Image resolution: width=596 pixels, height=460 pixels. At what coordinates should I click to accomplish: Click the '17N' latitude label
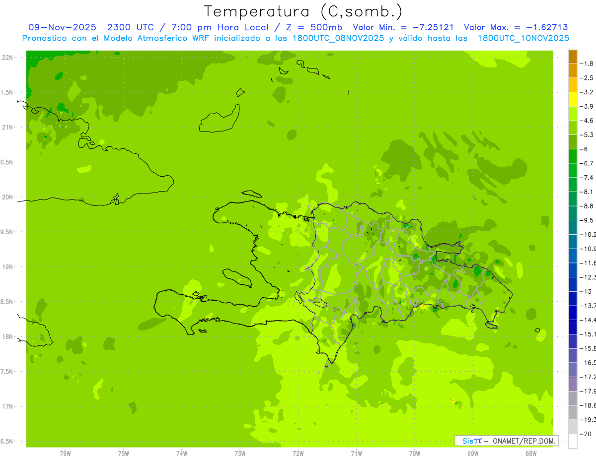click(8, 407)
